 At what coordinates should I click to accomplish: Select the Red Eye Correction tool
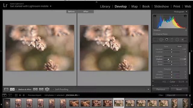click(167, 40)
